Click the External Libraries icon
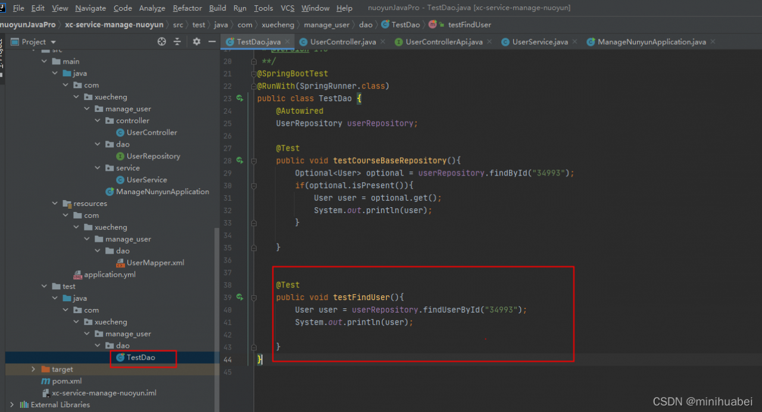The image size is (762, 412). coord(24,405)
